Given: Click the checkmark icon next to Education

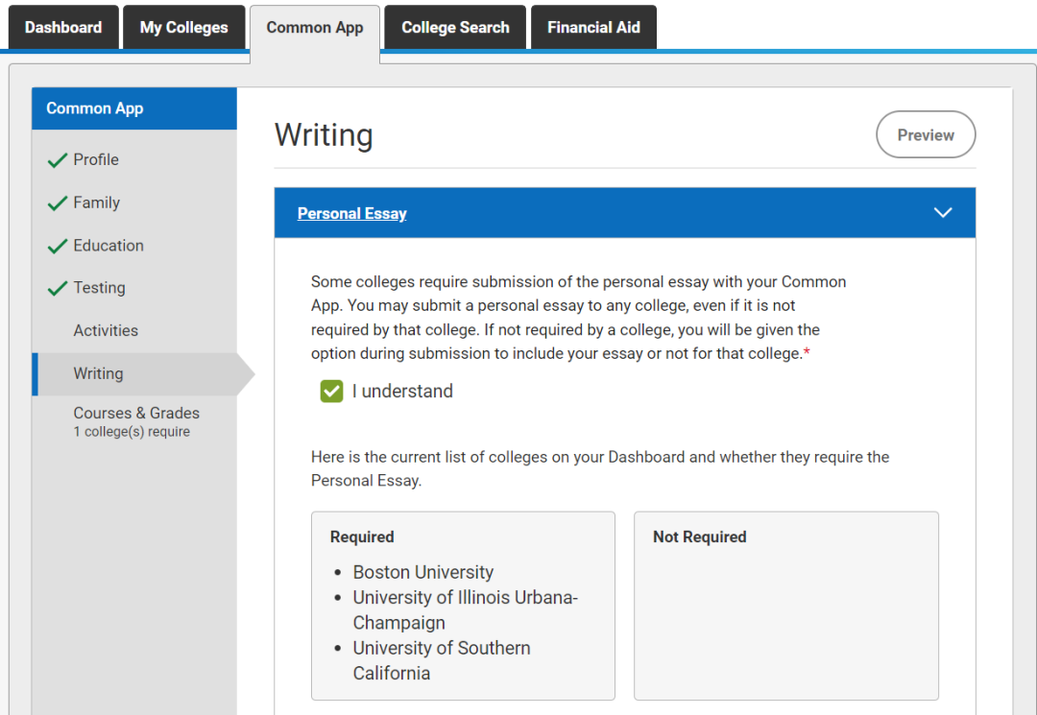Looking at the screenshot, I should point(57,246).
